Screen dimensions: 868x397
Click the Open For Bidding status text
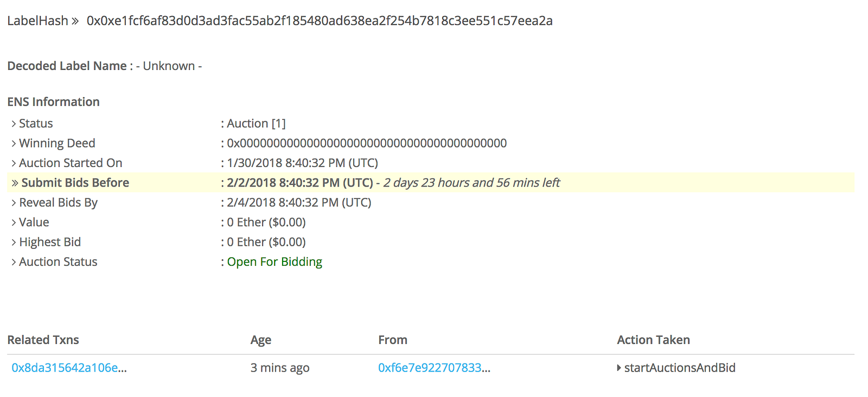(275, 262)
